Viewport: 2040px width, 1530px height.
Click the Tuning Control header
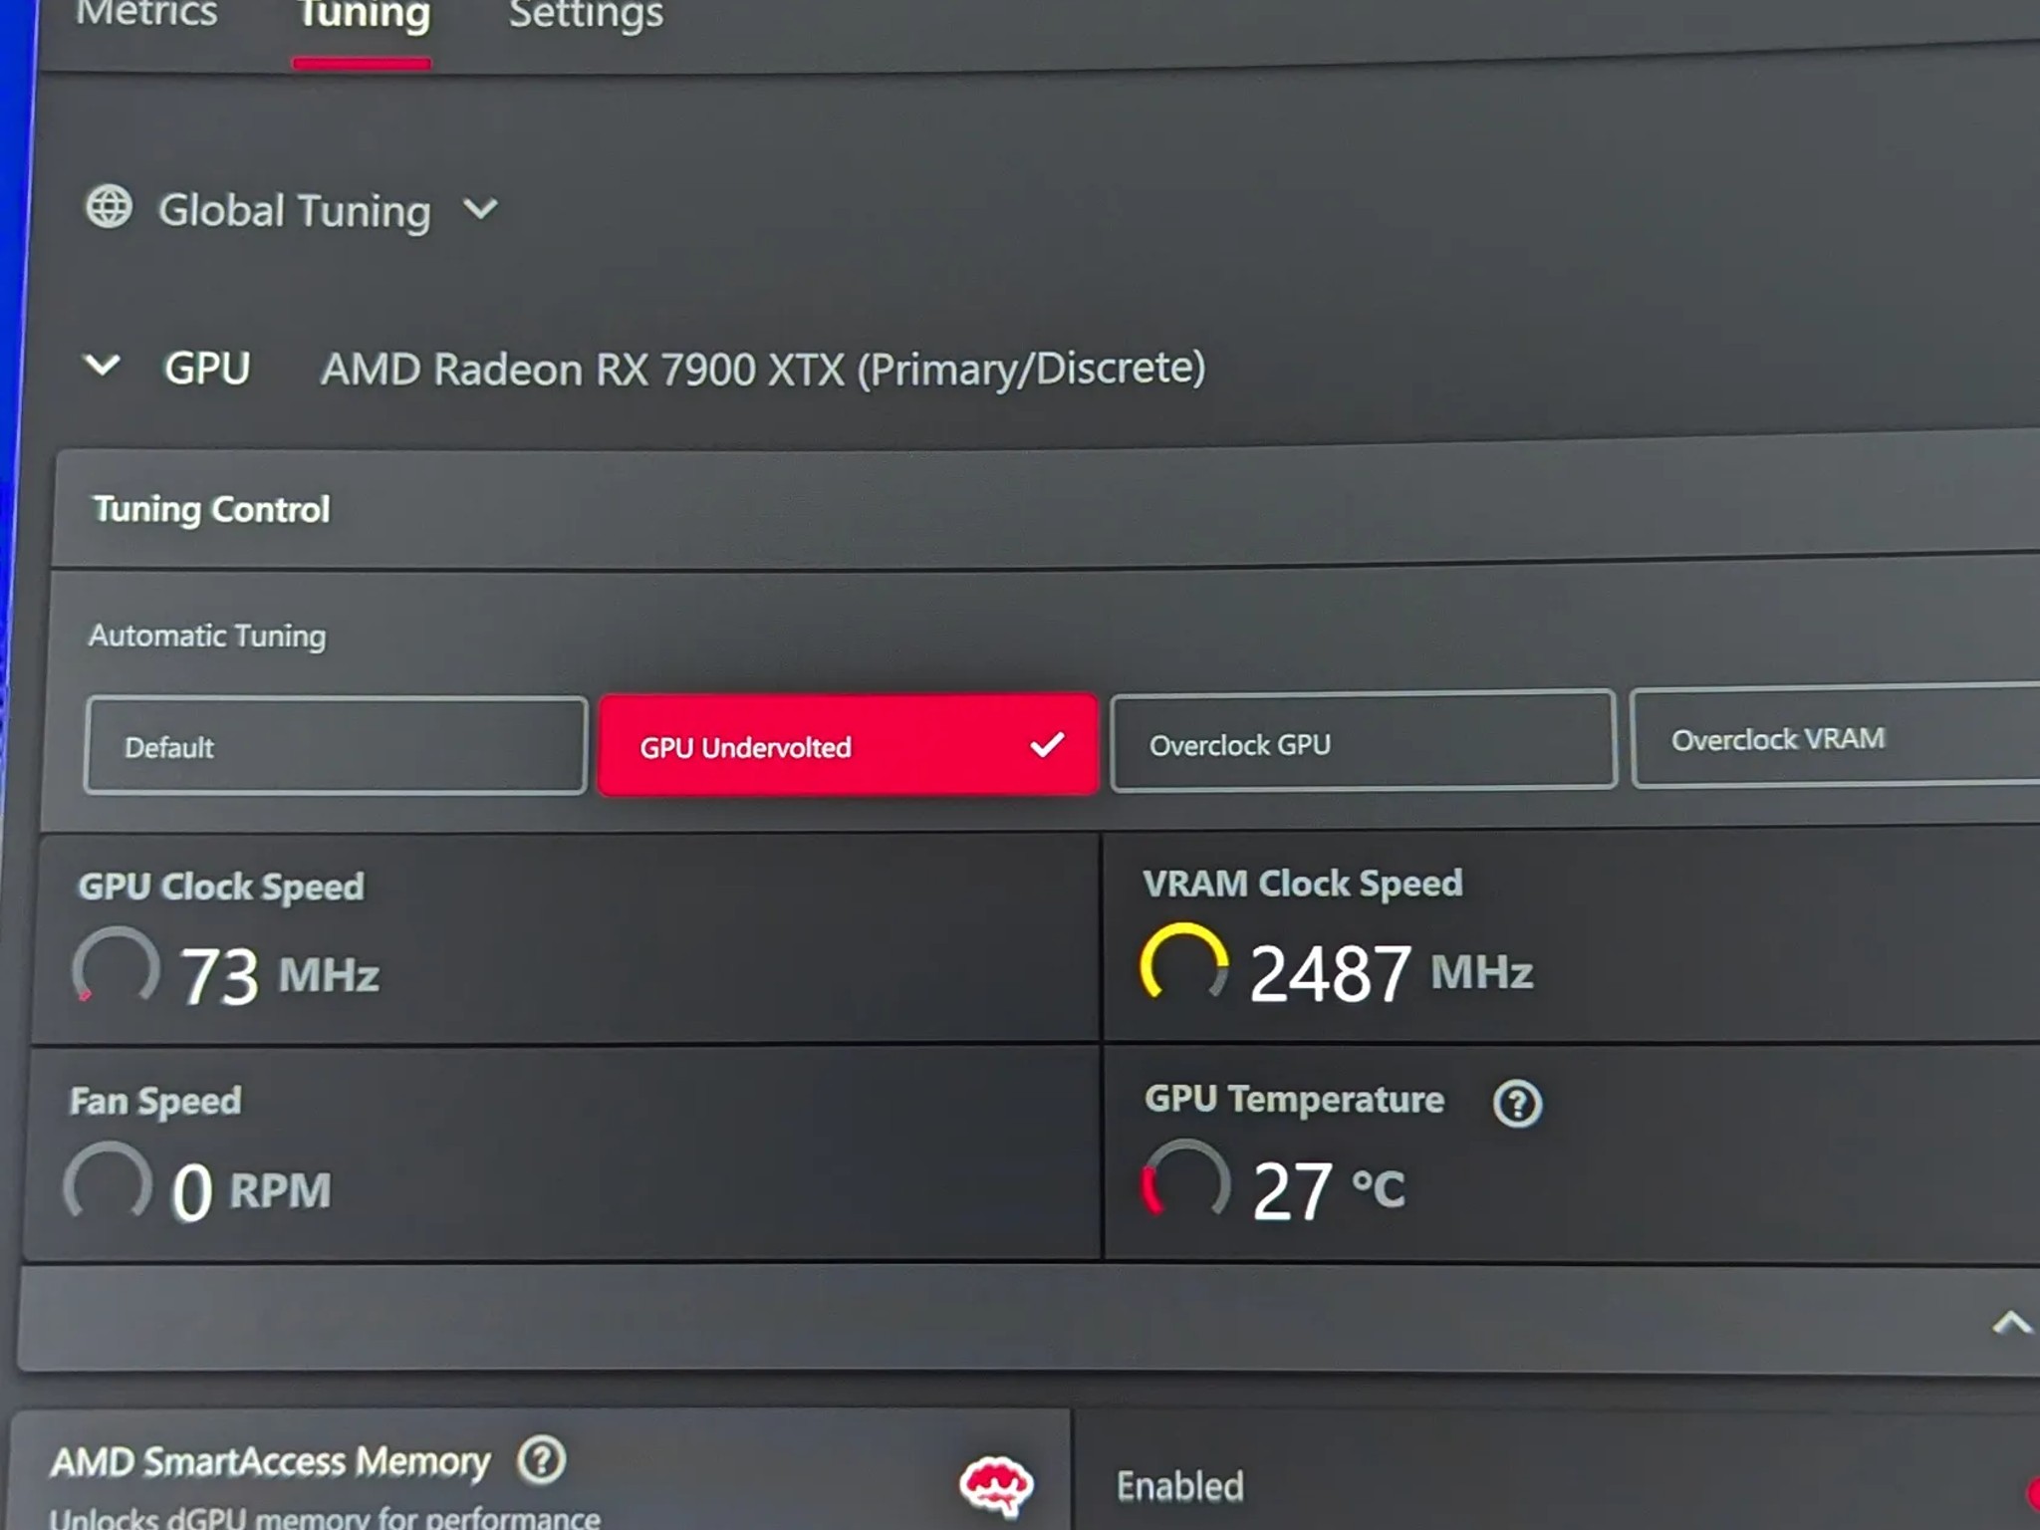(211, 509)
